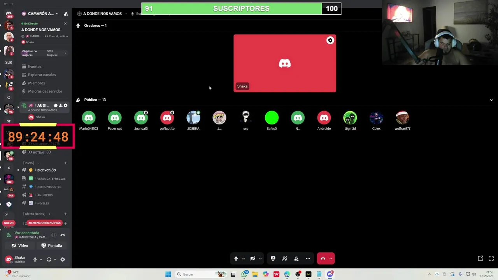This screenshot has height=280, width=498.
Task: Mute microphone in user panel
Action: point(35,259)
